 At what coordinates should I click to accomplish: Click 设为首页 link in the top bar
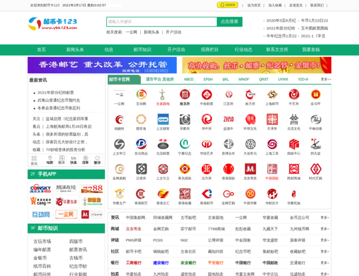[x=254, y=6]
